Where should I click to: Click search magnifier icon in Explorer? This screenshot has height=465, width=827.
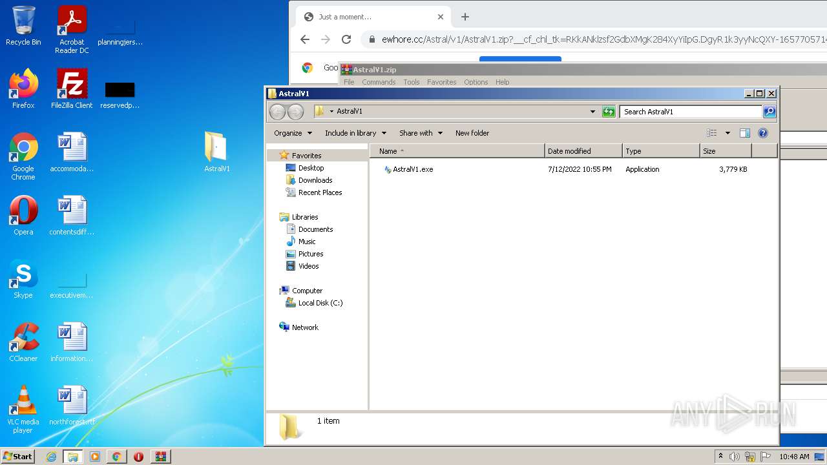[769, 112]
